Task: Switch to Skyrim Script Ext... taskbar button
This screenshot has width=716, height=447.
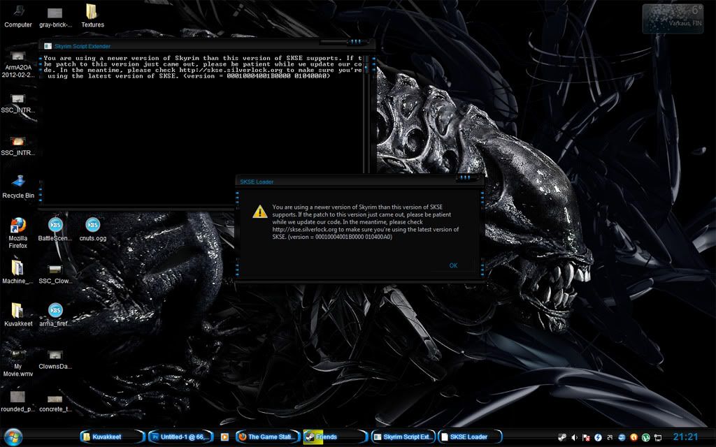Action: pos(403,437)
